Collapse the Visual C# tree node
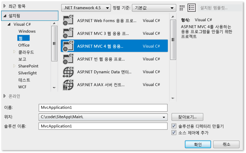Viewport: 246px width, 153px height. coord(9,24)
